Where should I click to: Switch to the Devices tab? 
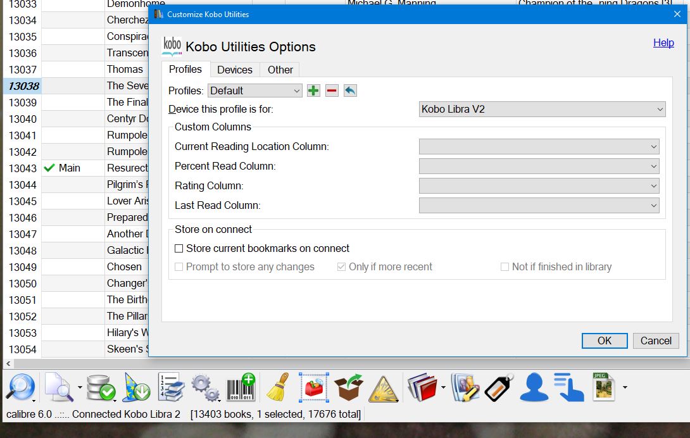235,70
